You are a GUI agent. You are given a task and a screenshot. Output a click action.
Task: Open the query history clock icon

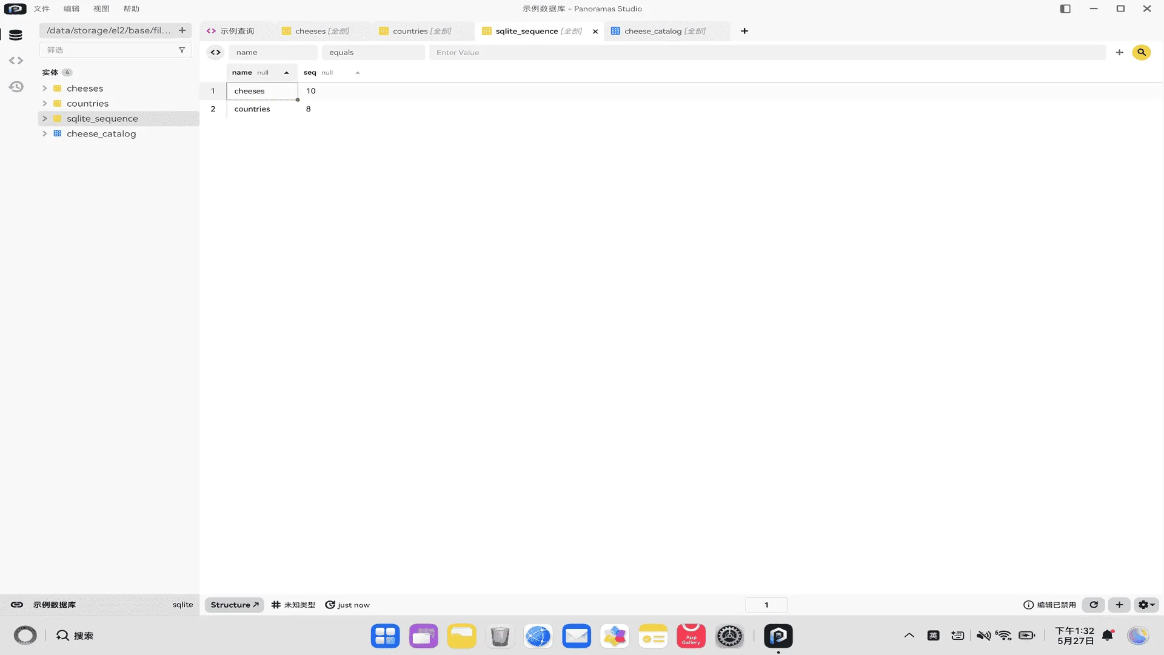[16, 87]
